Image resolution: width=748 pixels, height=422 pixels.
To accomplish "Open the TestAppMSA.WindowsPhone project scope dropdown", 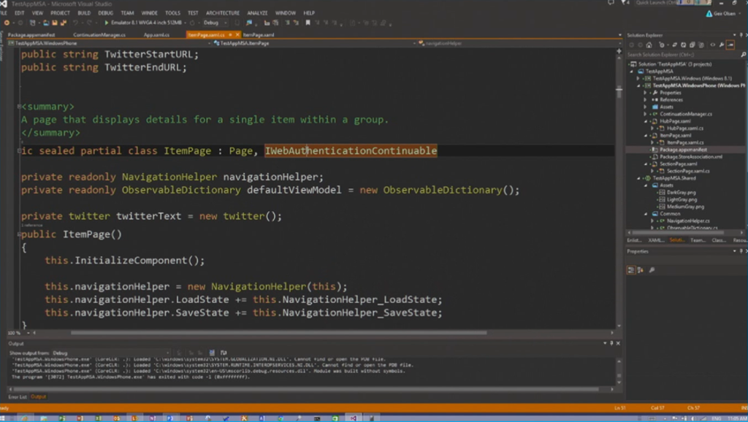I will 209,43.
